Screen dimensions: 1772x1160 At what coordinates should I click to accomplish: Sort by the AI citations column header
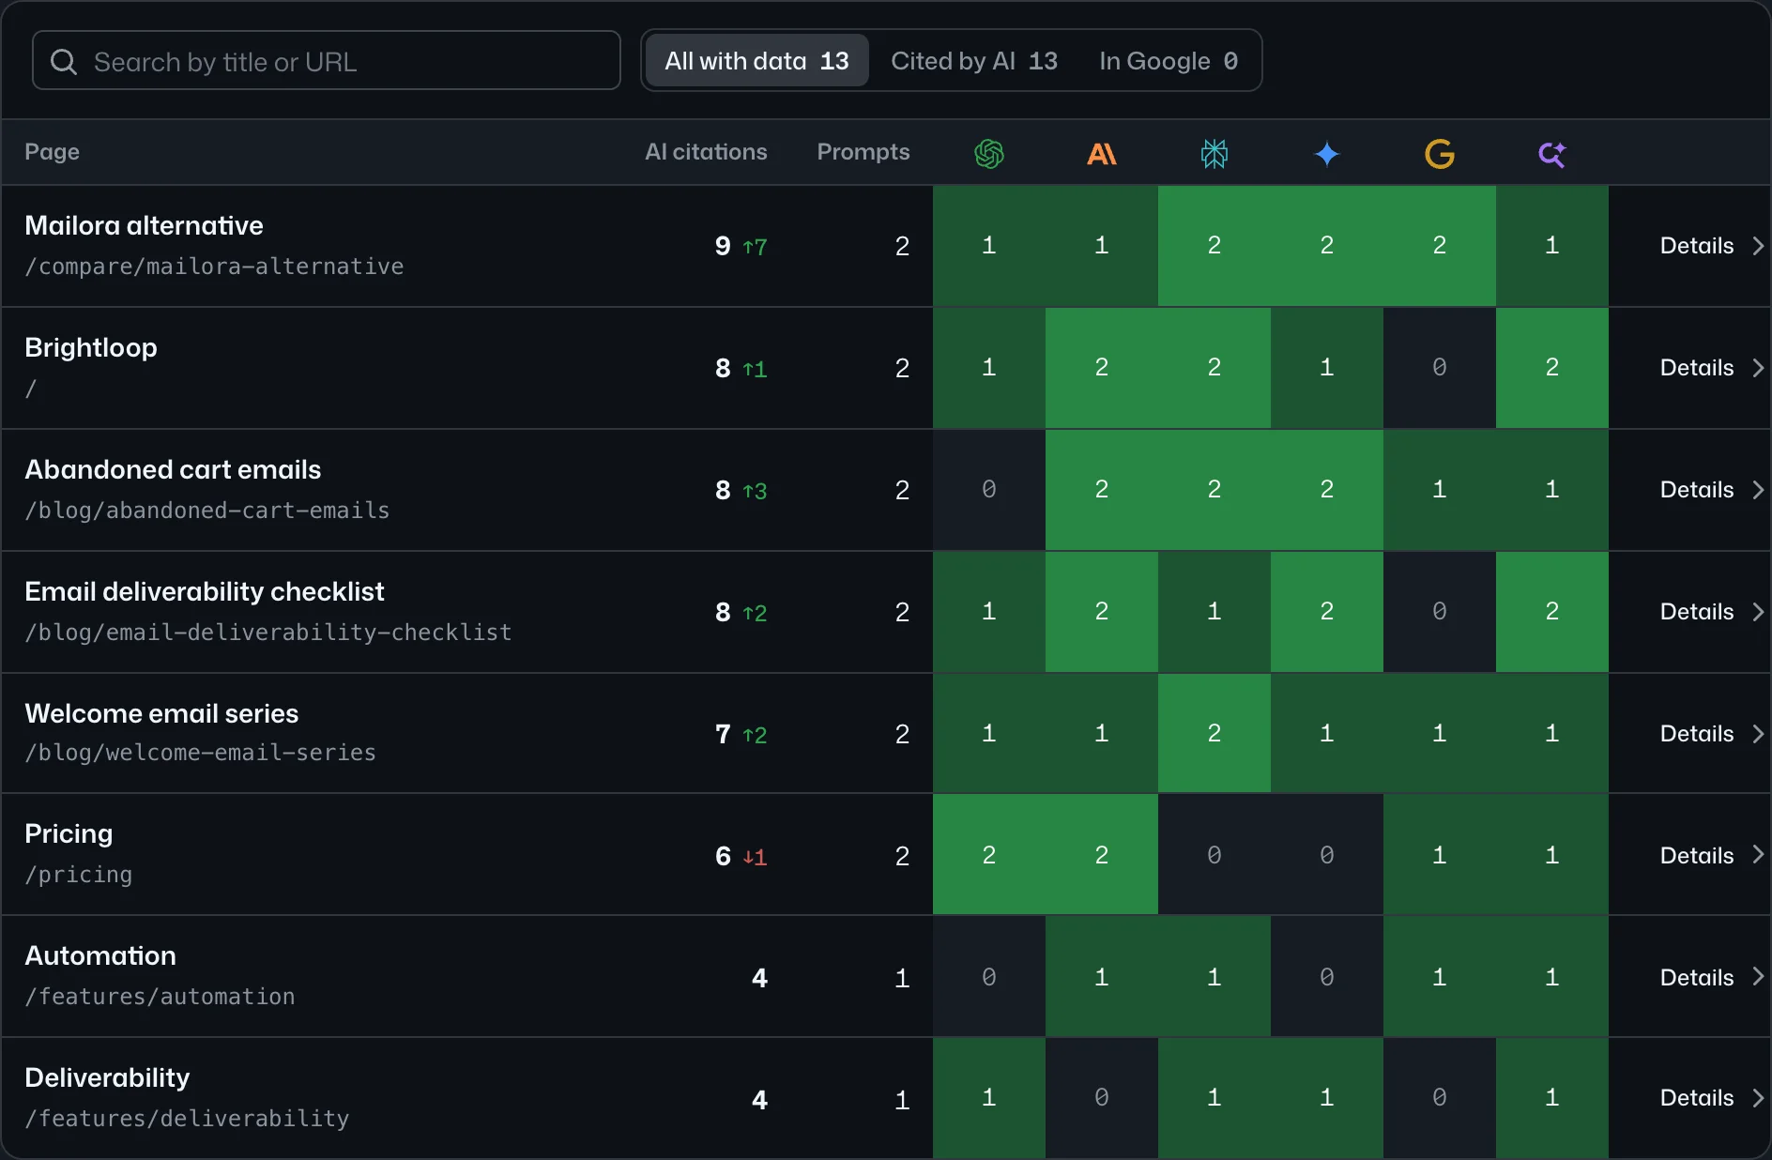point(706,152)
